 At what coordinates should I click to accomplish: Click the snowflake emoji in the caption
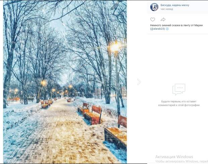pos(167,29)
